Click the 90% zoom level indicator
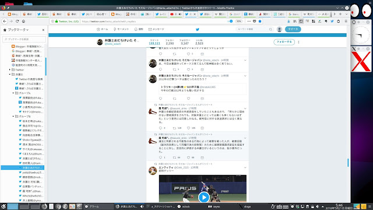This screenshot has width=373, height=210. [x=238, y=21]
